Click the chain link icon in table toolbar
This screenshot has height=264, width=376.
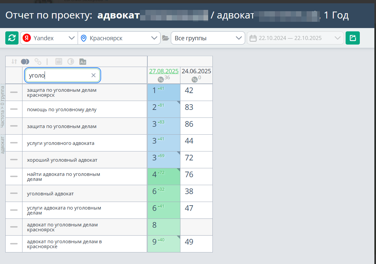[38, 61]
